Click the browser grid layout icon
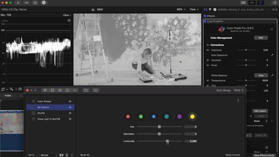The height and width of the screenshot is (157, 279). 243,3
